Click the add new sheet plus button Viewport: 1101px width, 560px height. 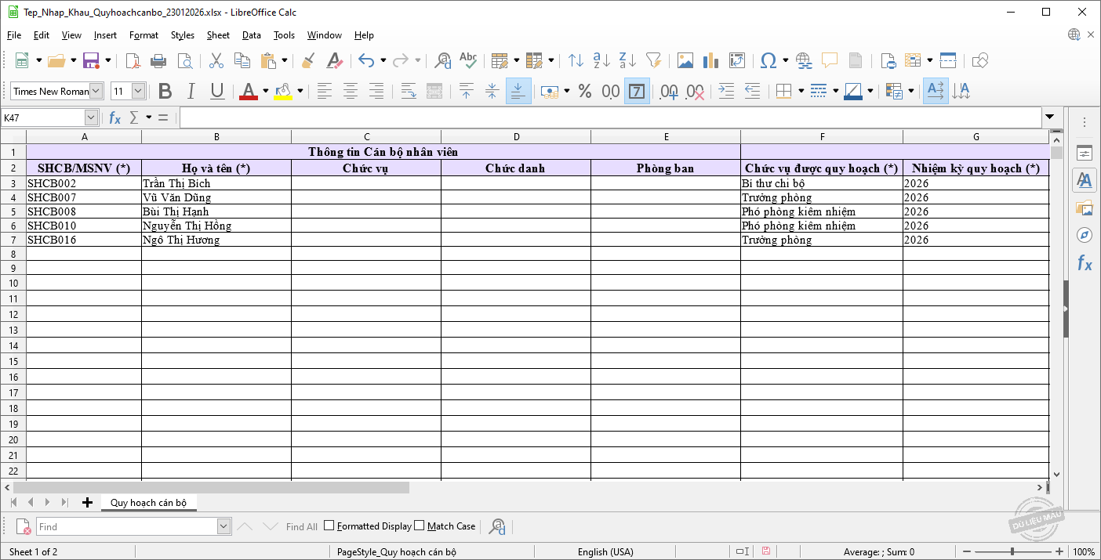click(x=87, y=502)
